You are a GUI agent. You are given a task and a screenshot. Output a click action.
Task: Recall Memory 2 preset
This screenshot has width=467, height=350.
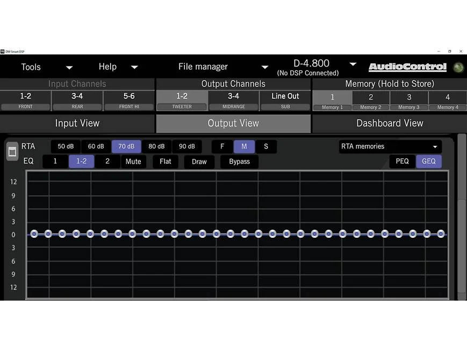tap(371, 101)
